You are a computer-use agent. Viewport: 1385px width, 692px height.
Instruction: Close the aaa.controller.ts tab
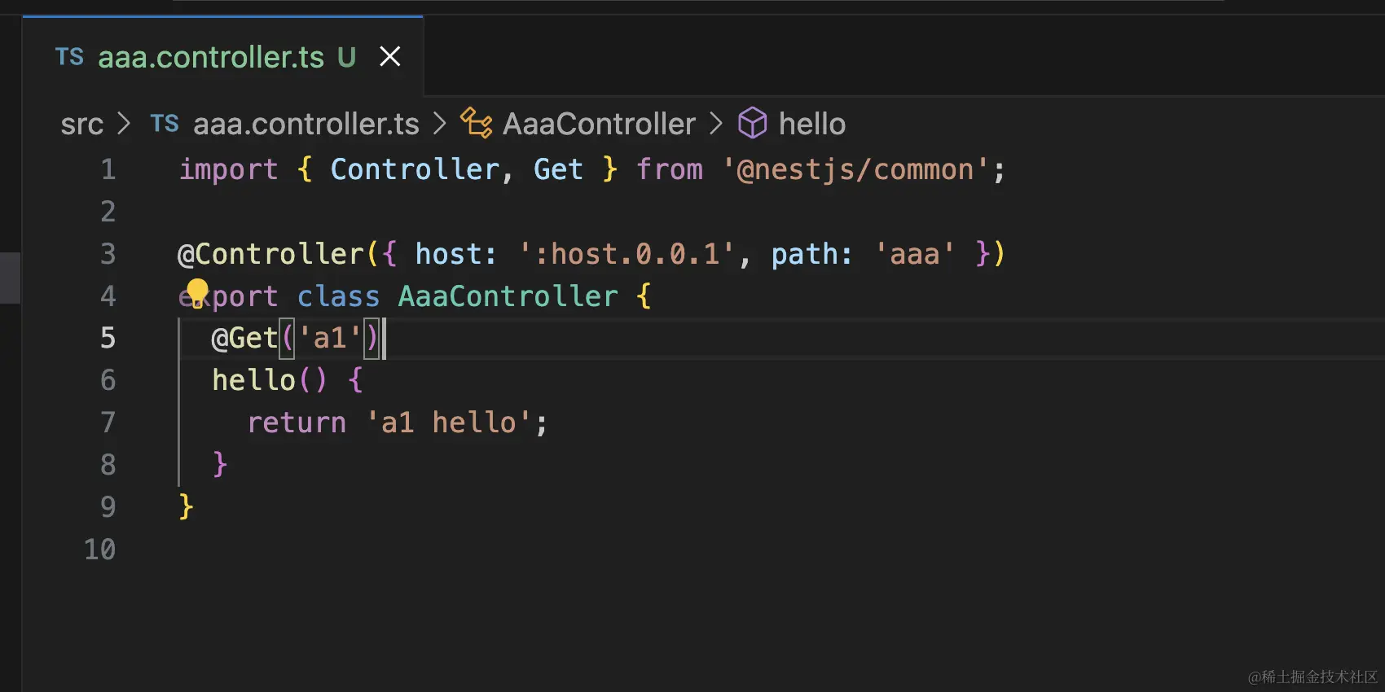[x=390, y=57]
